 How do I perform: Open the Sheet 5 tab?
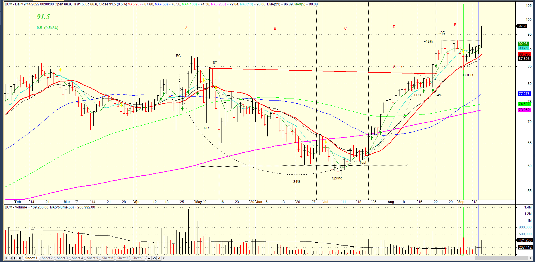click(92, 258)
